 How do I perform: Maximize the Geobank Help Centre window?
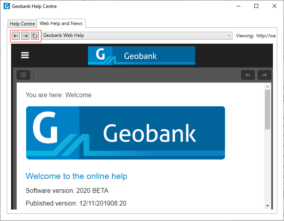(256, 6)
